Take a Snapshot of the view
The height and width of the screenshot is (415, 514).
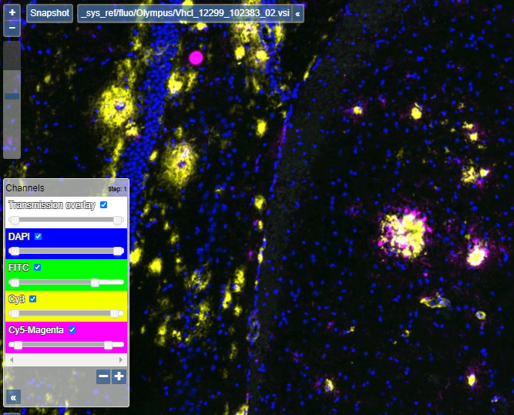49,14
